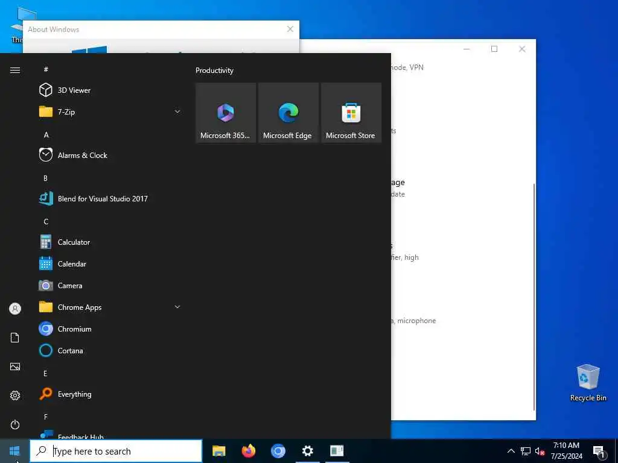Open Cortana from the app list
Viewport: 618px width, 463px height.
pyautogui.click(x=110, y=350)
